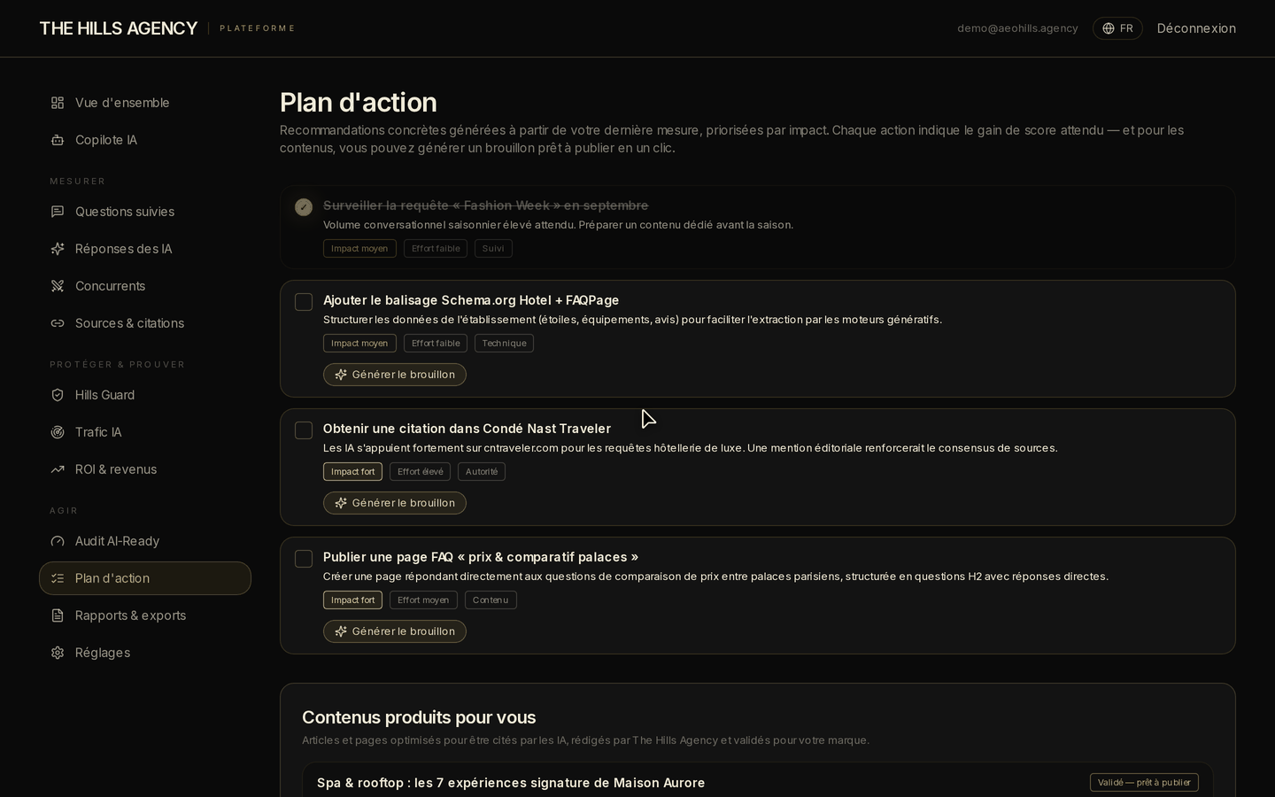The width and height of the screenshot is (1275, 797).
Task: Open the Vue d'ensemble dashboard icon
Action: tap(58, 103)
